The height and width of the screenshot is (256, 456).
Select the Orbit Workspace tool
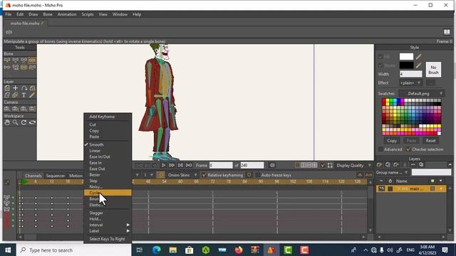tap(32, 122)
